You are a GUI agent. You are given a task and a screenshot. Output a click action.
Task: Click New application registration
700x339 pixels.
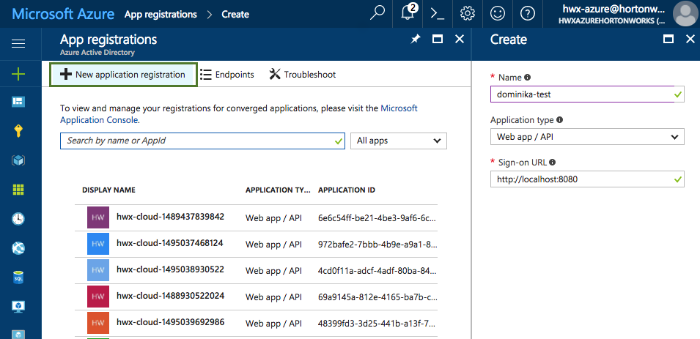[123, 75]
